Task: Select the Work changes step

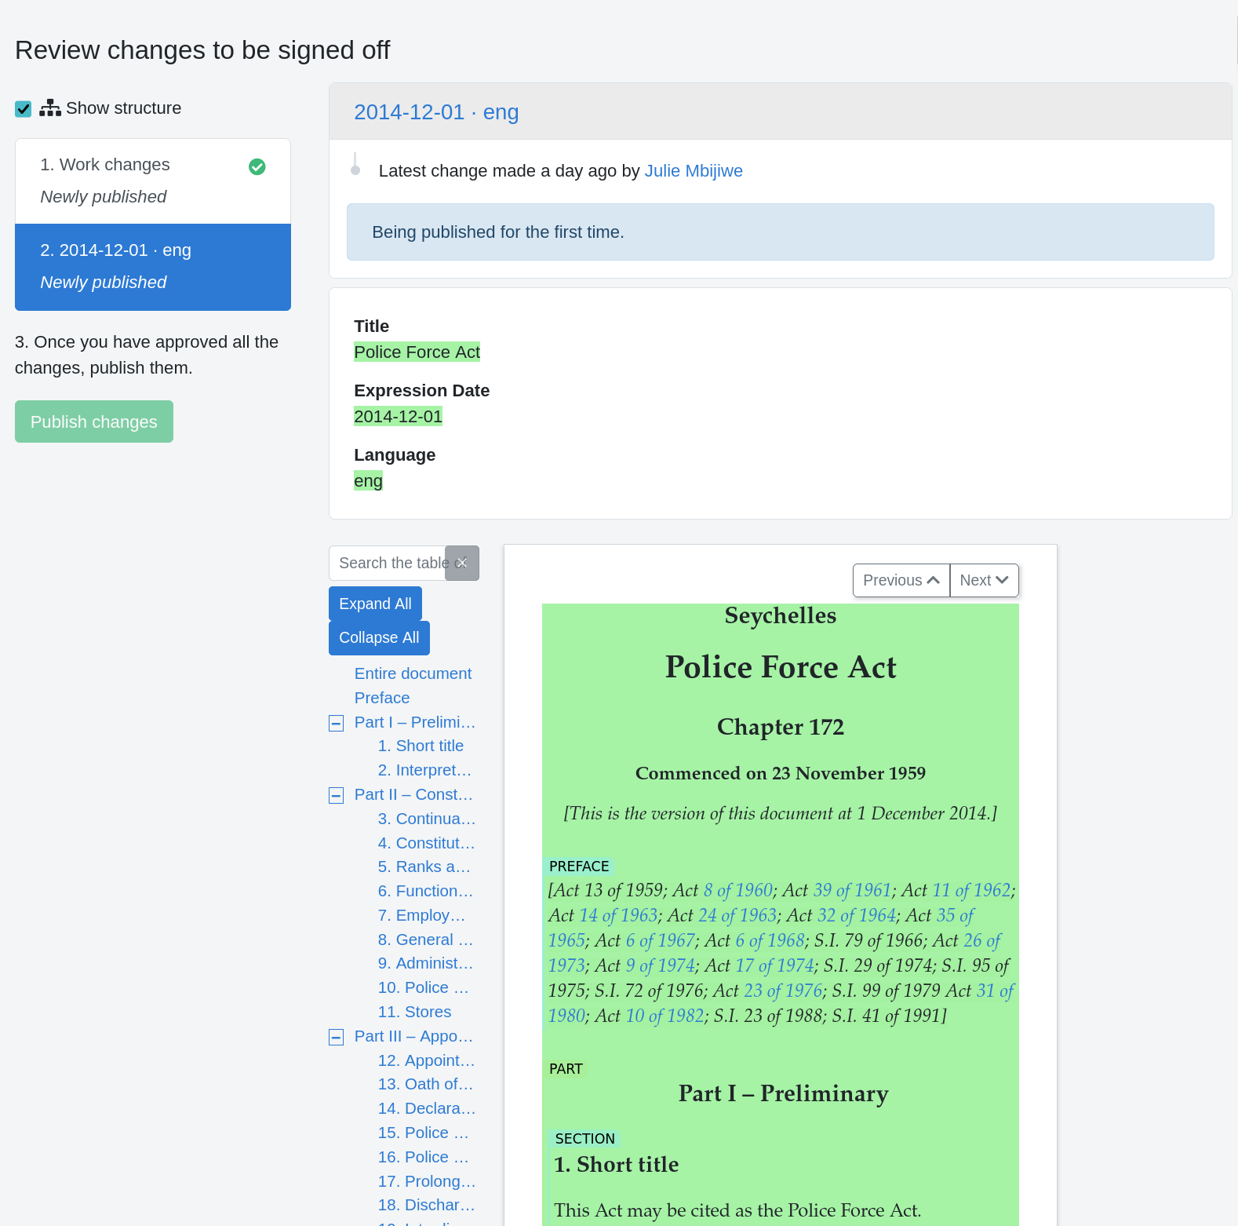Action: click(x=152, y=181)
